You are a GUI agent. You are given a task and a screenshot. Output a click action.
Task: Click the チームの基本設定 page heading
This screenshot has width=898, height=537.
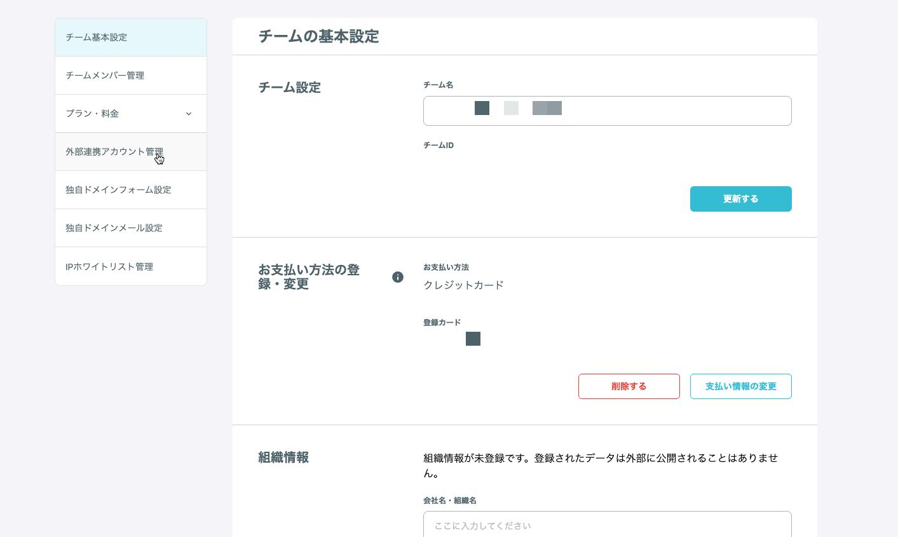[x=318, y=37]
